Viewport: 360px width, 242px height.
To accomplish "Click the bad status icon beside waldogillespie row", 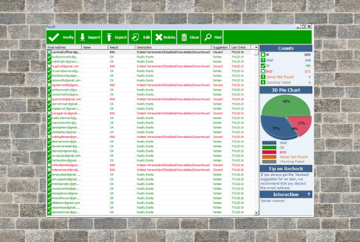I will (49, 137).
